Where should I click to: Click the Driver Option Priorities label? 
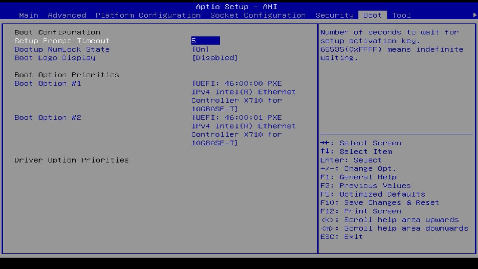point(71,160)
